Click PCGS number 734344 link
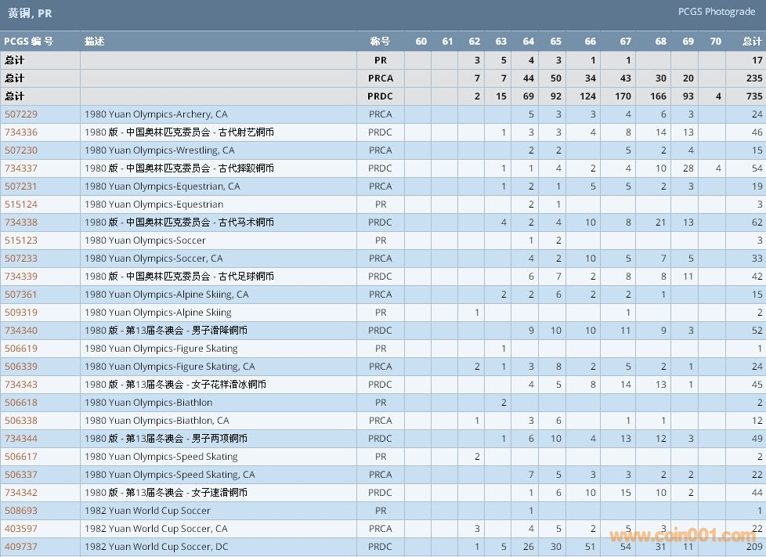The width and height of the screenshot is (766, 557). [x=21, y=439]
